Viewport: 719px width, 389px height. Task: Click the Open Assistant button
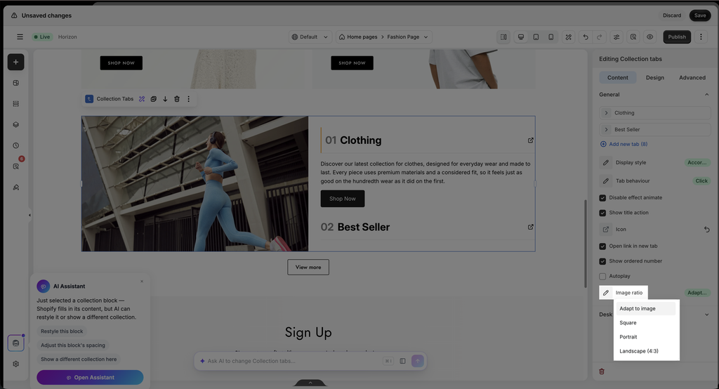coord(90,378)
